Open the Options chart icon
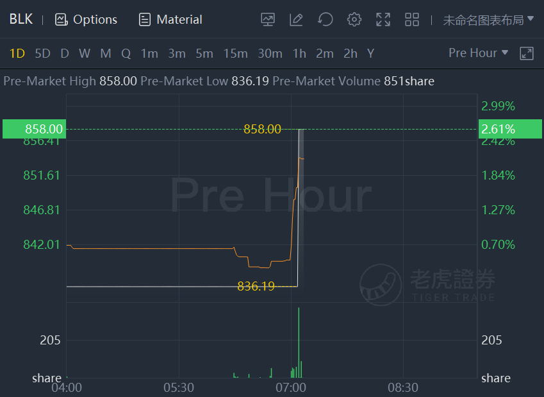The width and height of the screenshot is (544, 397). point(61,19)
